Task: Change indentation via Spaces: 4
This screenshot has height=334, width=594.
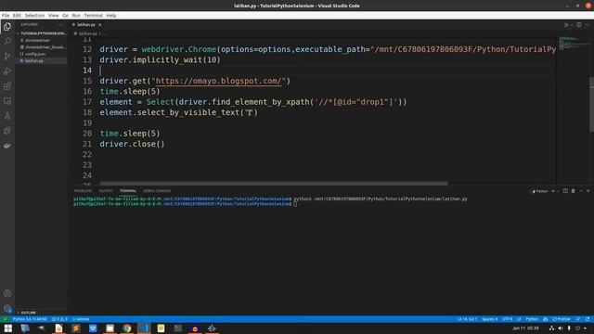Action: [x=489, y=319]
